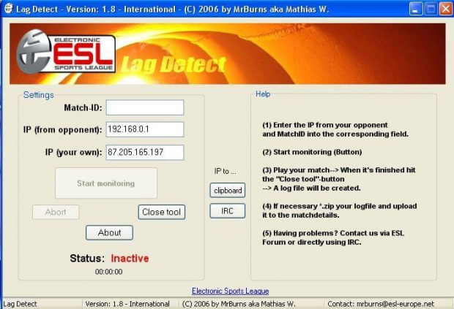Viewport: 454px width, 309px height.
Task: Click the maximize button in title bar
Action: tap(431, 9)
